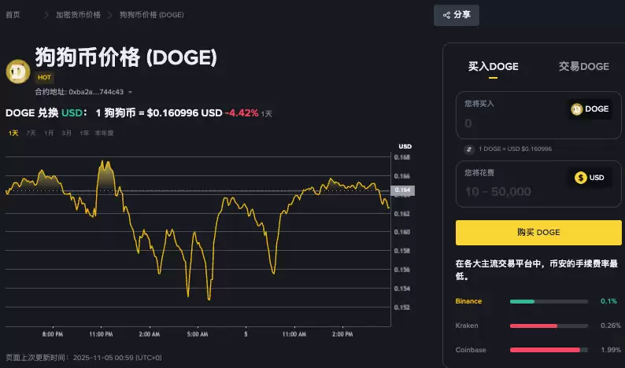Click the swap icon beside the DOGE rate
The image size is (625, 368).
(x=469, y=149)
